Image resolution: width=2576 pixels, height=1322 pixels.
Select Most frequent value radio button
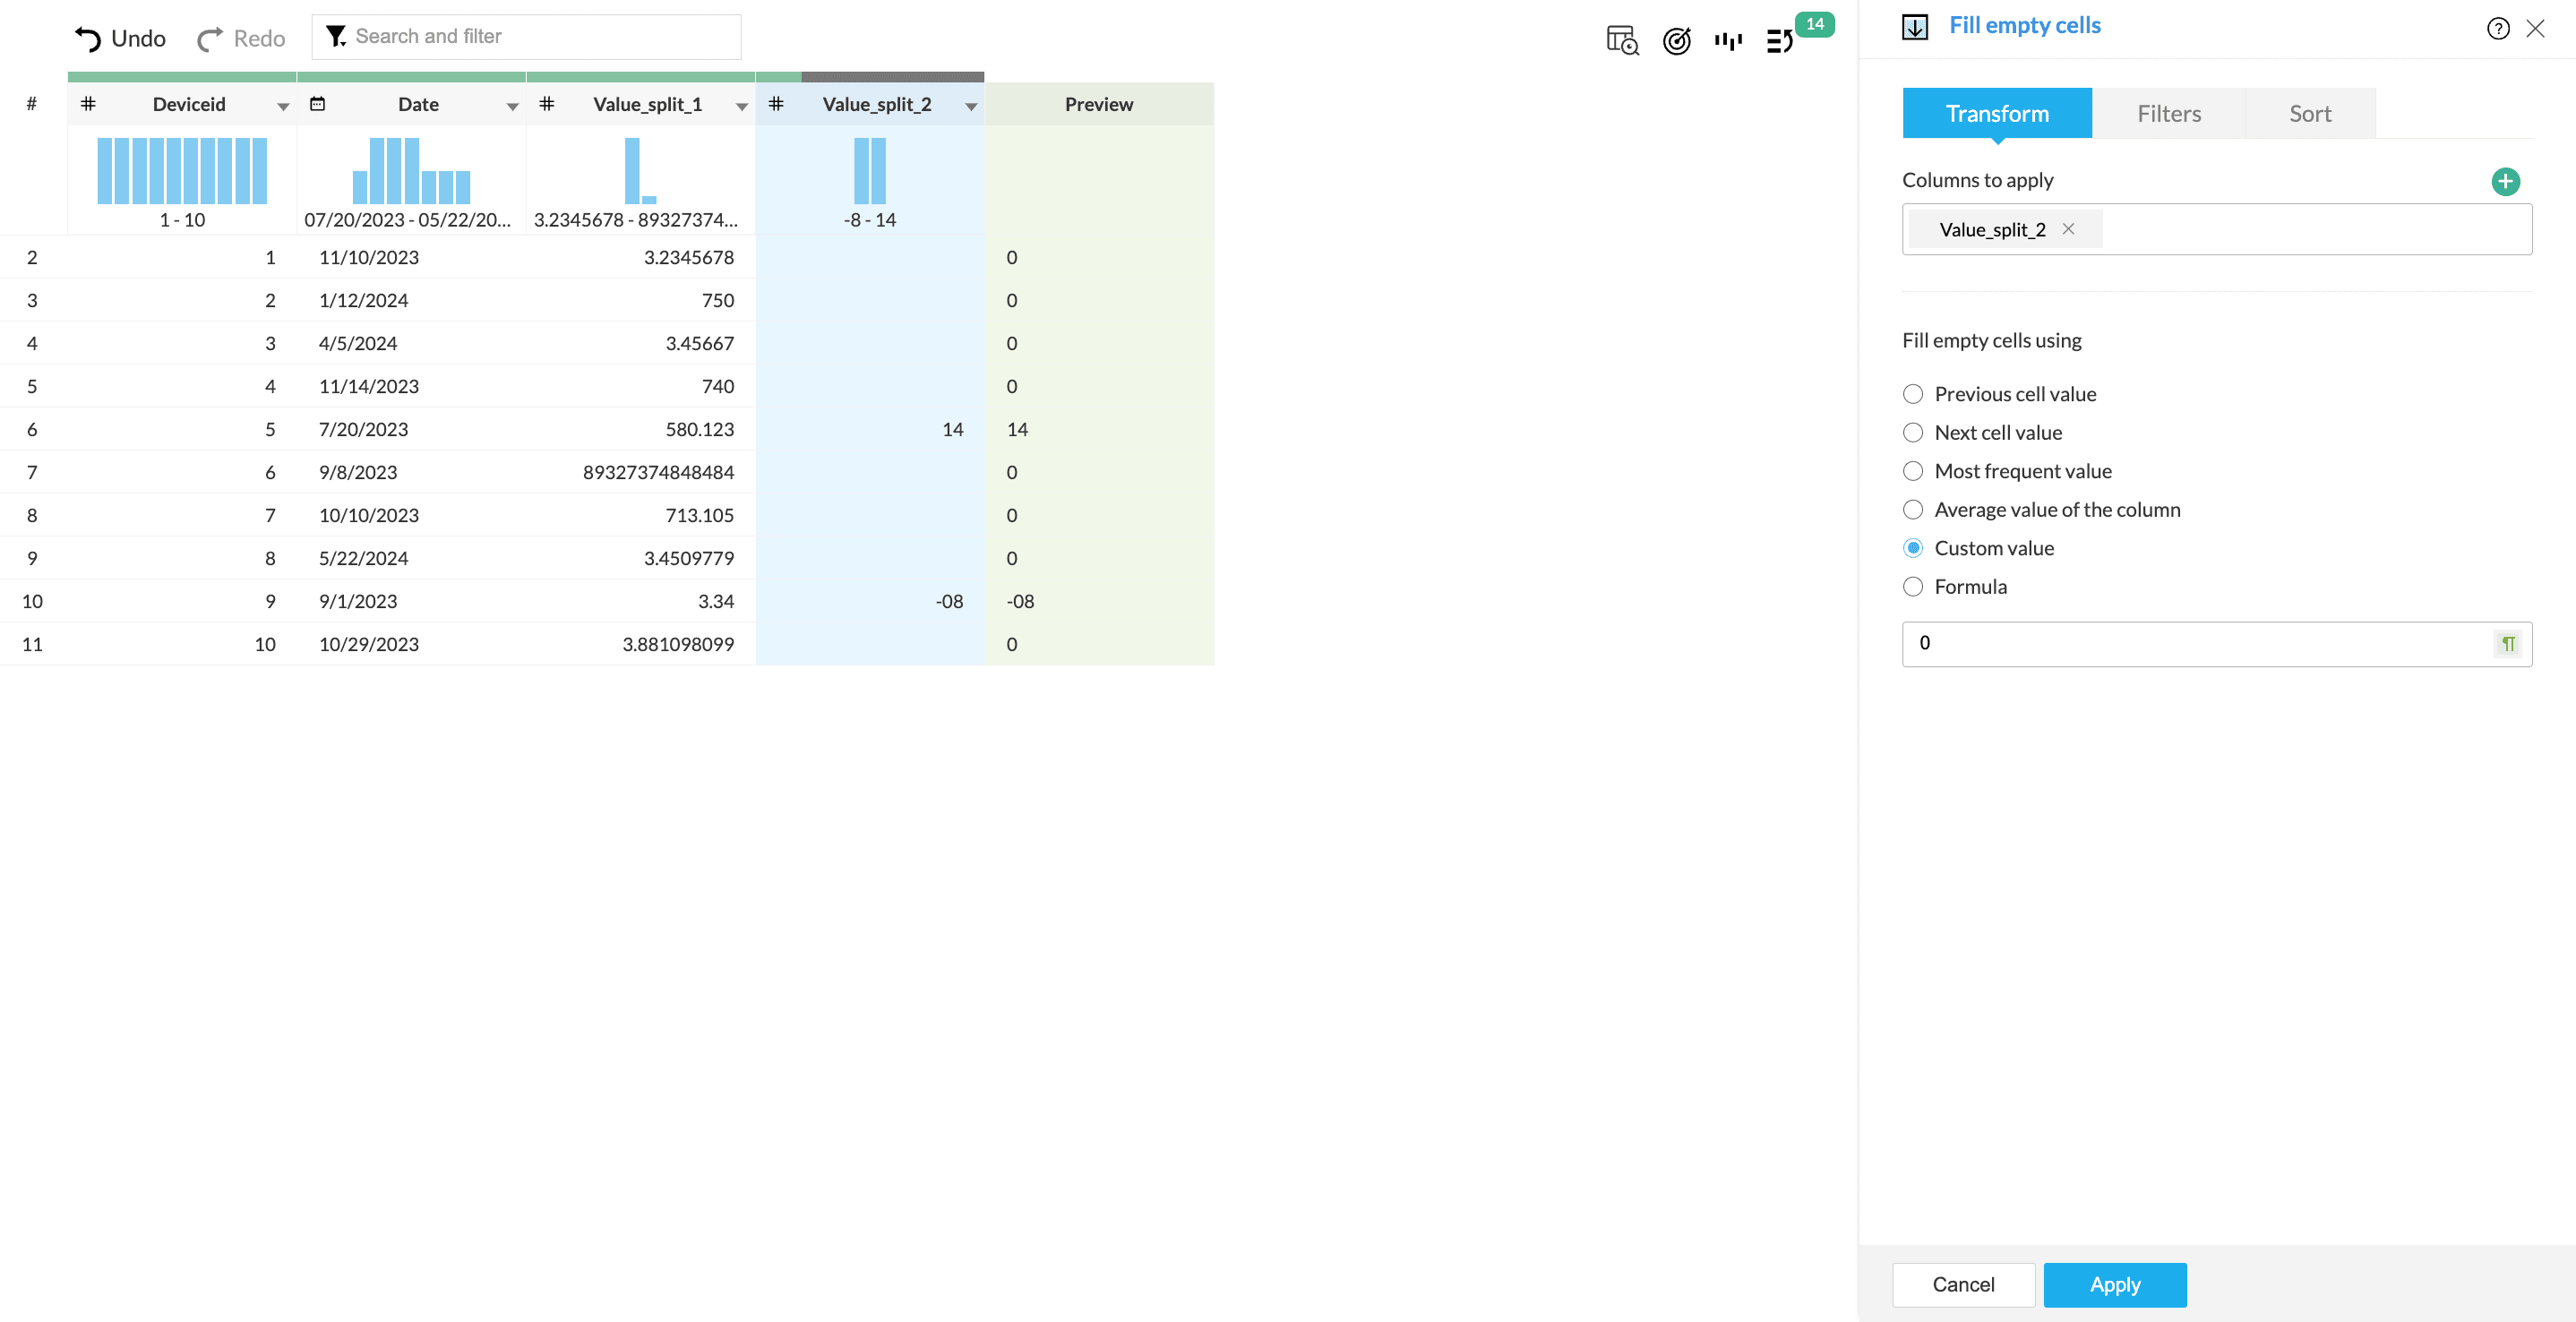tap(1913, 471)
